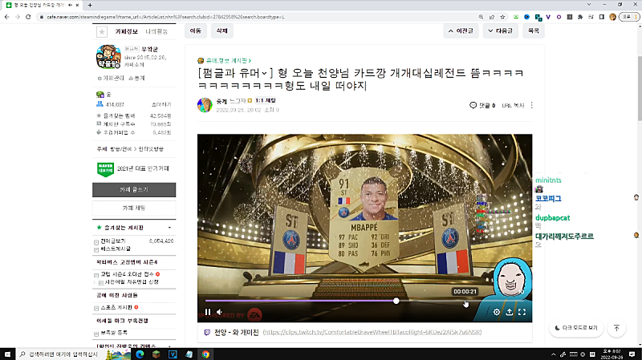
Task: Seek by clicking the video progress bar handle
Action: (x=396, y=301)
